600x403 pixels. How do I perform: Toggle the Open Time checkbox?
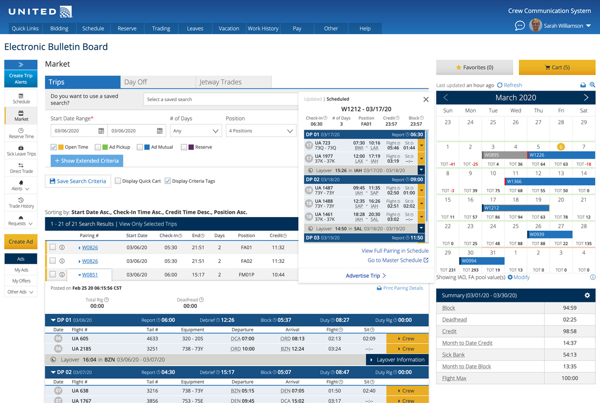[54, 147]
